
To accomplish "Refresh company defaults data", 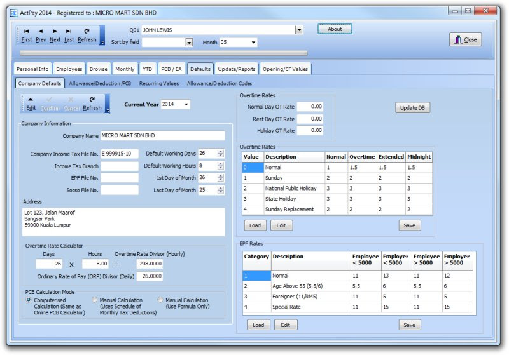I will coord(92,104).
